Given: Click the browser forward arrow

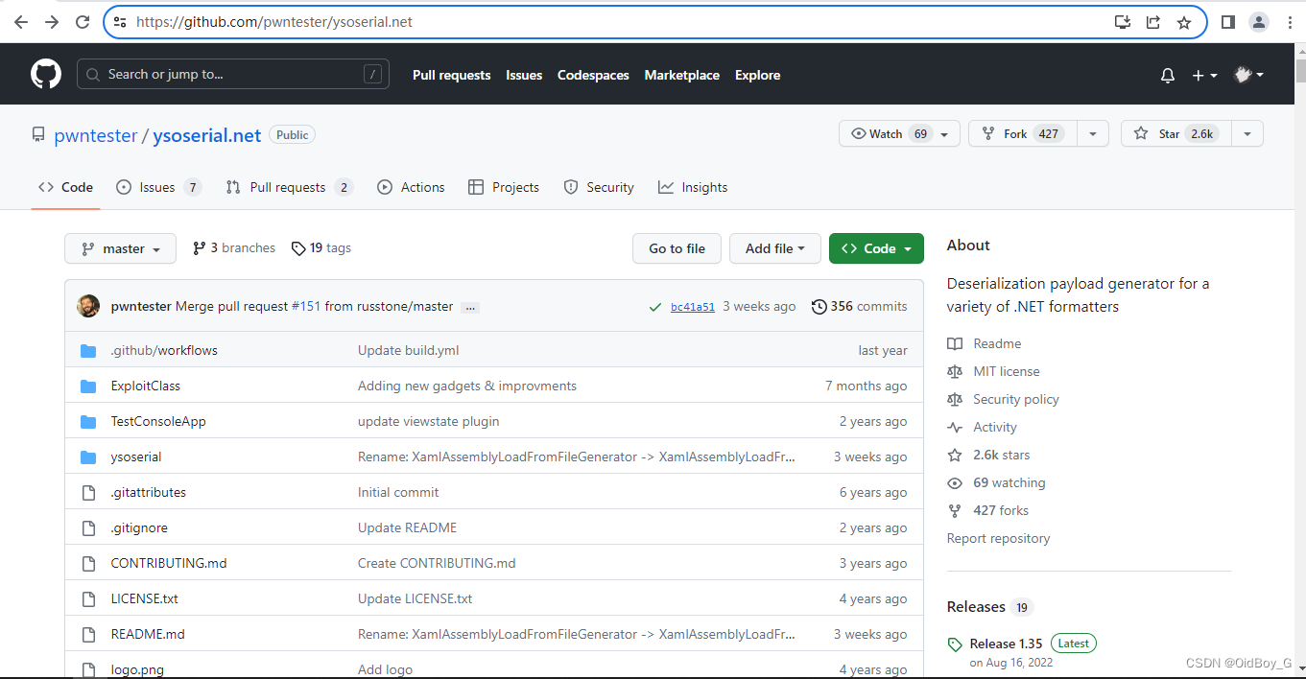Looking at the screenshot, I should coord(52,22).
